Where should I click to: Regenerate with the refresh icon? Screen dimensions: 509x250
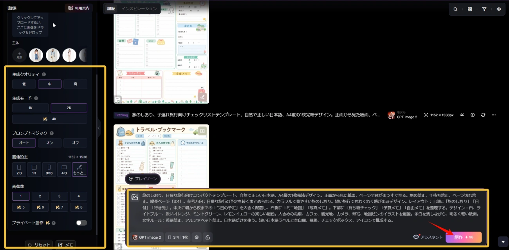483,115
